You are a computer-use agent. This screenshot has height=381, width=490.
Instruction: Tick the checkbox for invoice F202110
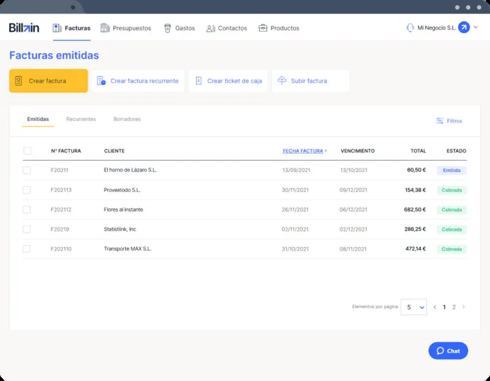click(26, 249)
